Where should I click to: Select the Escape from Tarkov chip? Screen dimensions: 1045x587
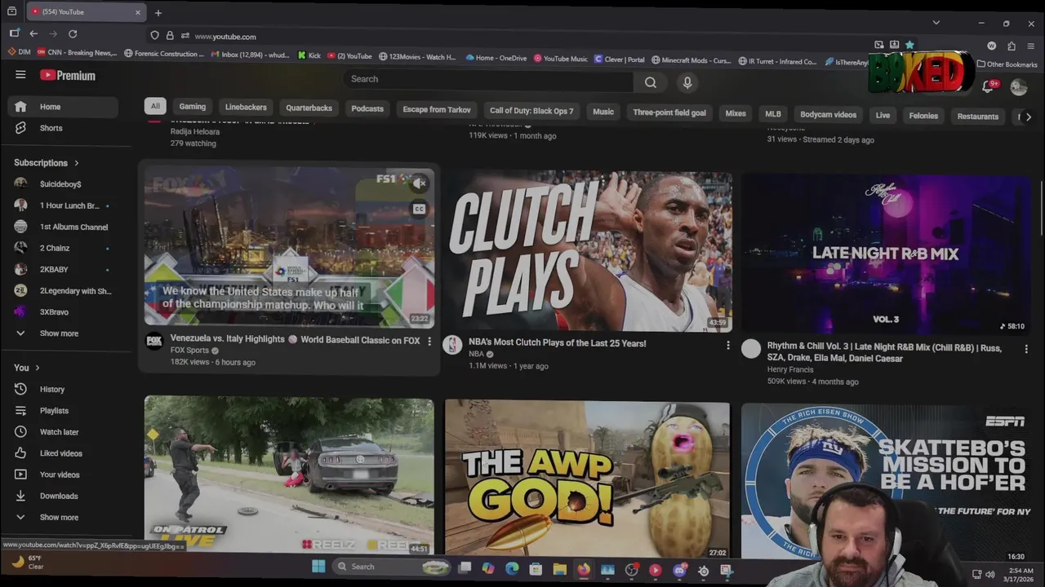pyautogui.click(x=437, y=110)
